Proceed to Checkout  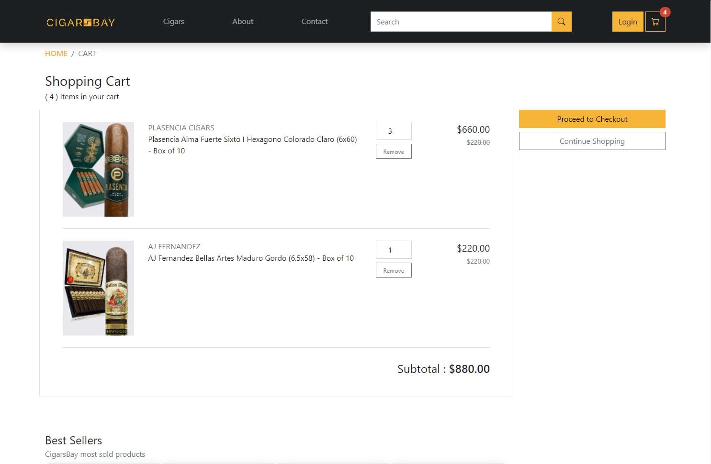click(x=592, y=119)
